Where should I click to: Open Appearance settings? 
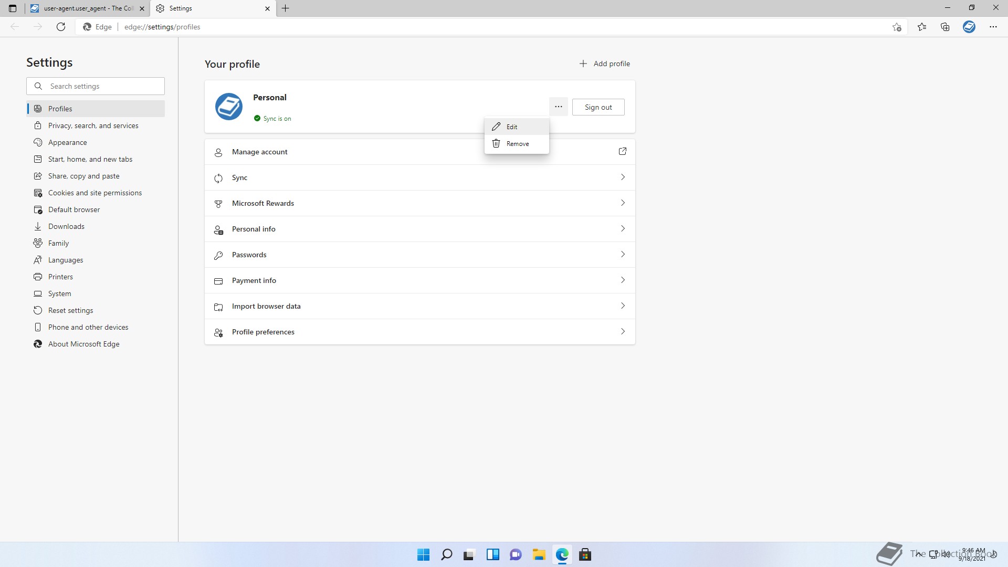[96, 142]
